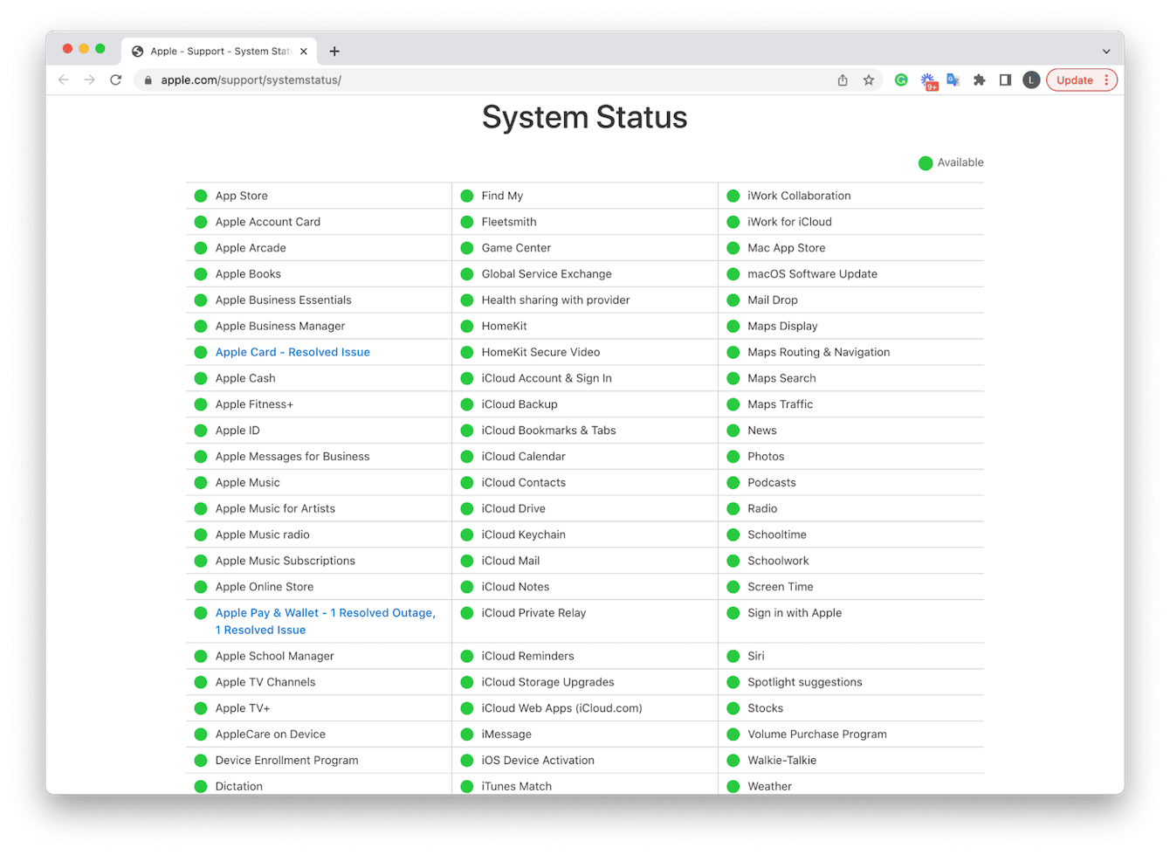
Task: Click the Extensions puzzle icon
Action: pos(979,79)
